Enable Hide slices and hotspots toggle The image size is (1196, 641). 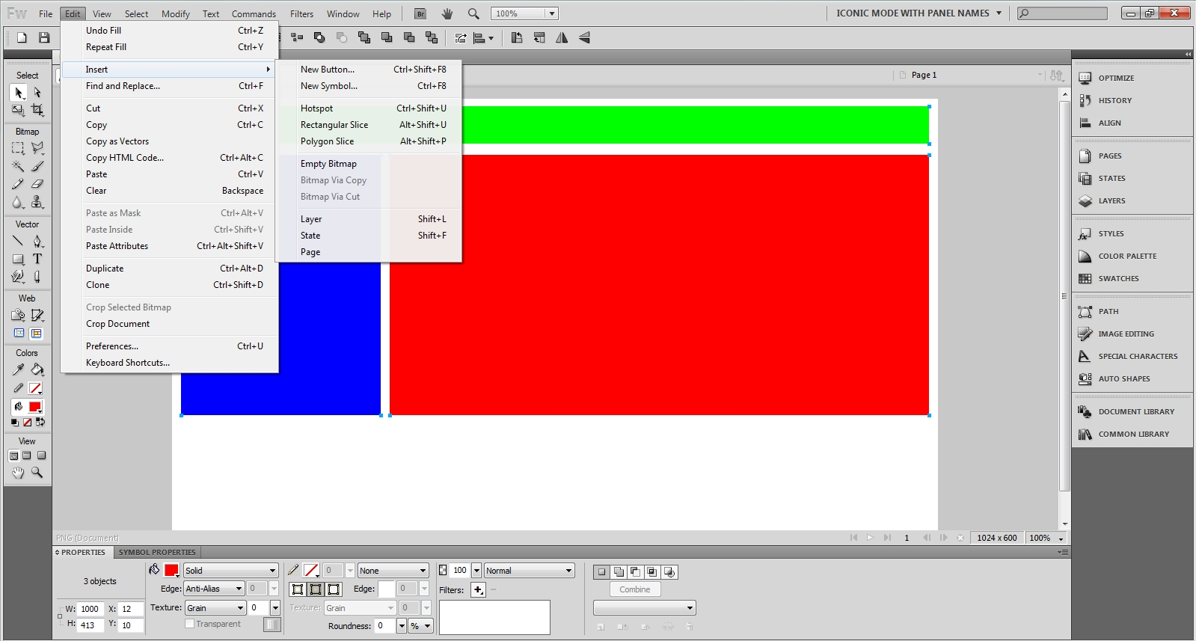(19, 334)
